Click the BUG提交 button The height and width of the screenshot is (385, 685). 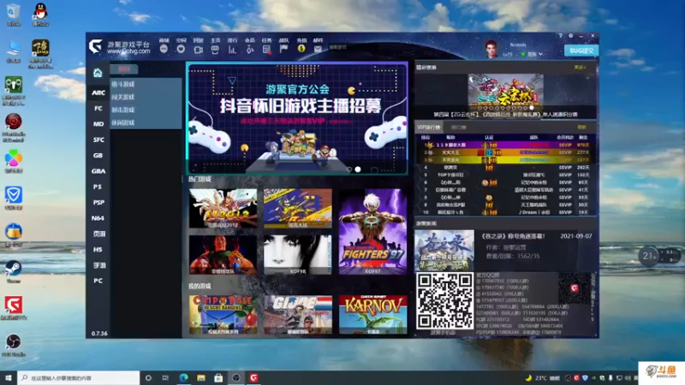581,50
